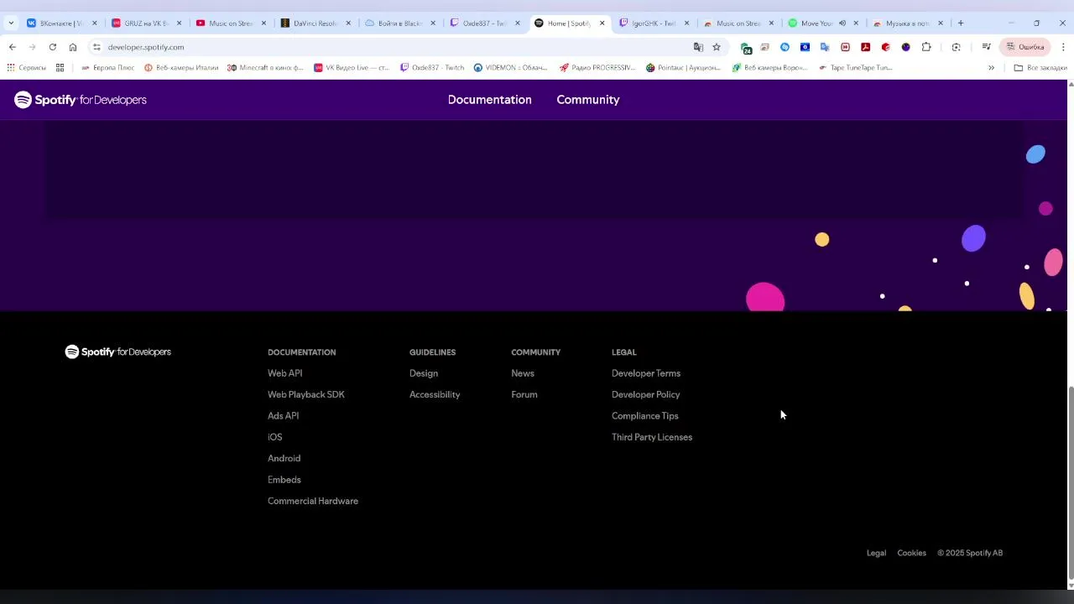The width and height of the screenshot is (1074, 604).
Task: Click the vertical page scrollbar thumb
Action: click(x=1071, y=482)
